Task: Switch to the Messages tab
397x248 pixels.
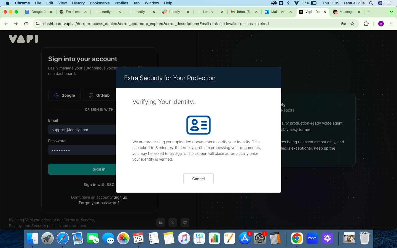Action: tap(347, 12)
